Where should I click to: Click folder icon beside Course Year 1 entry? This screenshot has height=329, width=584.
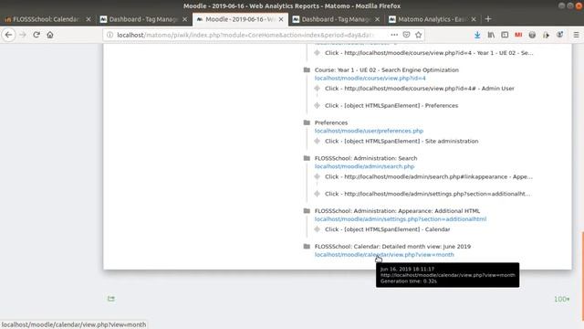[307, 69]
